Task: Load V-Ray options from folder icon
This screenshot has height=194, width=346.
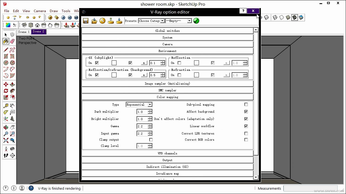Action: pyautogui.click(x=94, y=21)
